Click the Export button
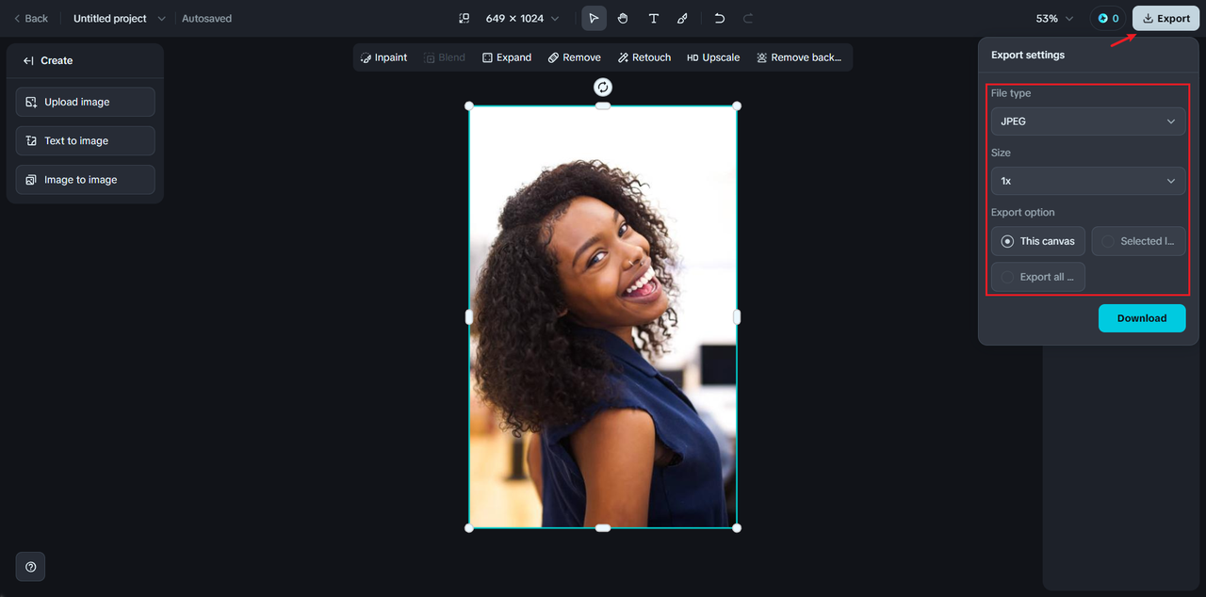The width and height of the screenshot is (1206, 597). tap(1165, 19)
